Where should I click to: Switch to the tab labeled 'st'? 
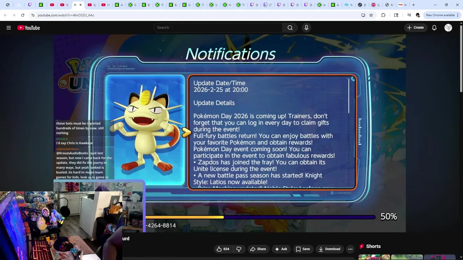coord(321,5)
